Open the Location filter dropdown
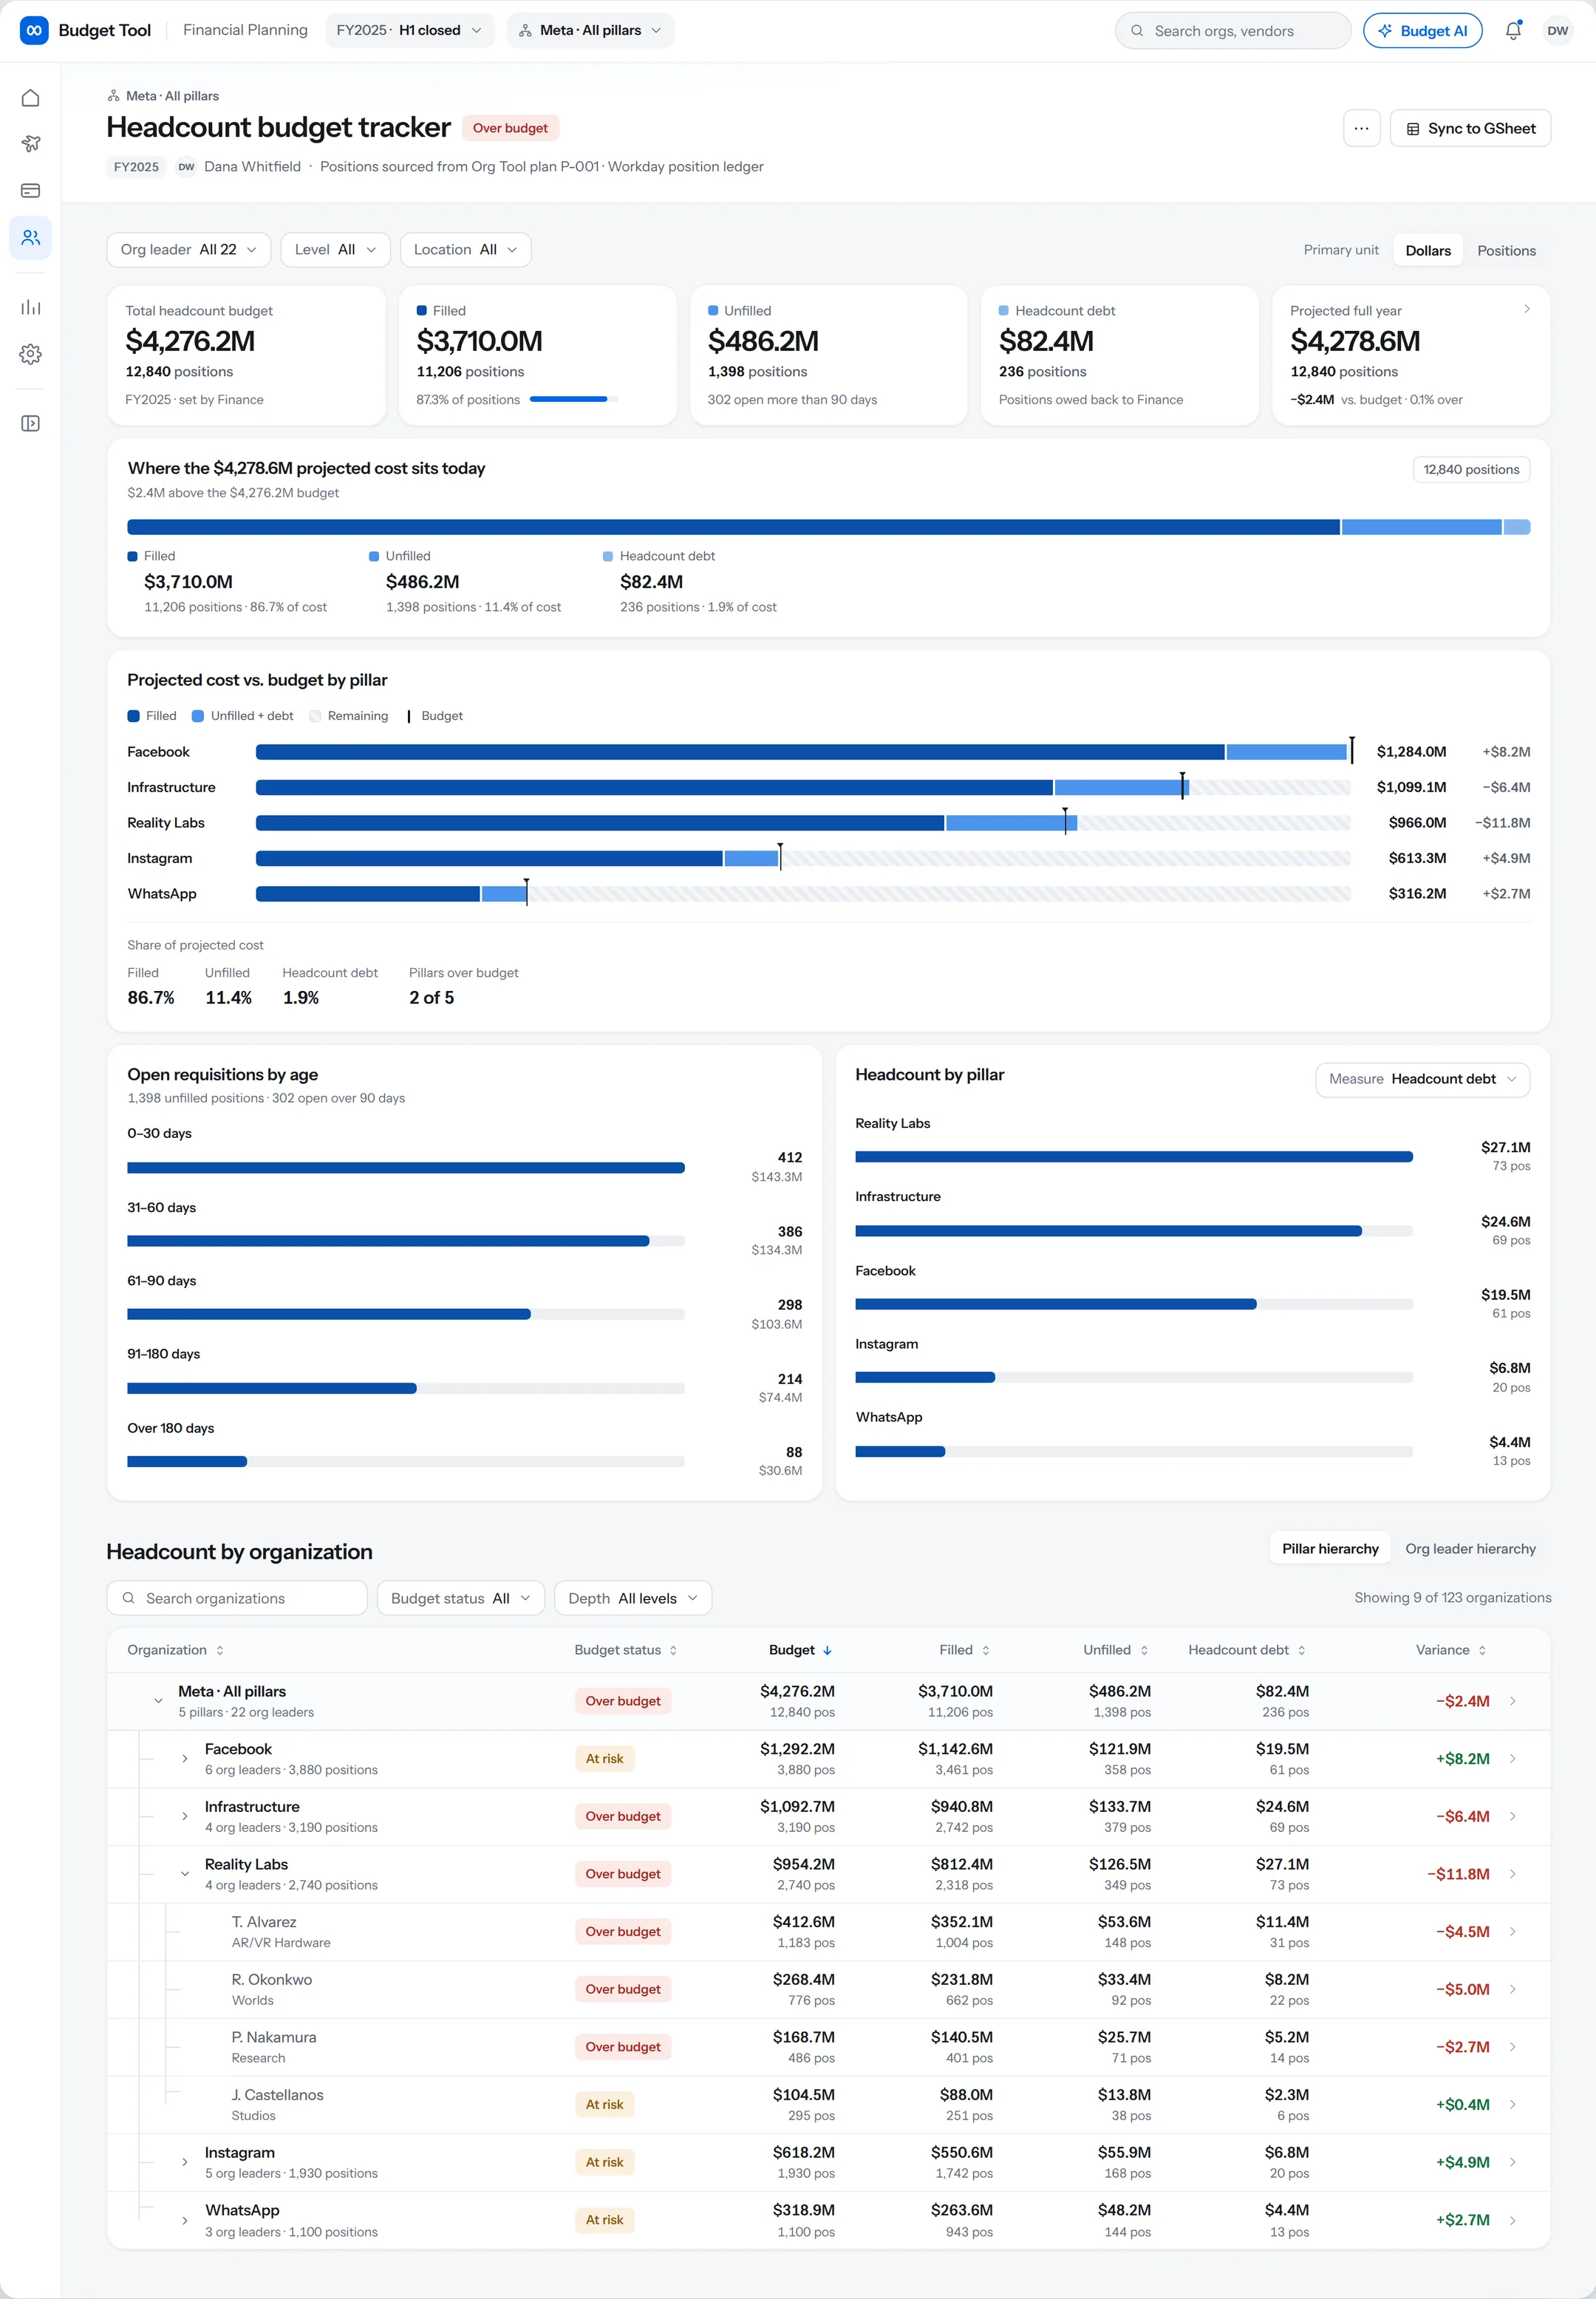 point(465,250)
